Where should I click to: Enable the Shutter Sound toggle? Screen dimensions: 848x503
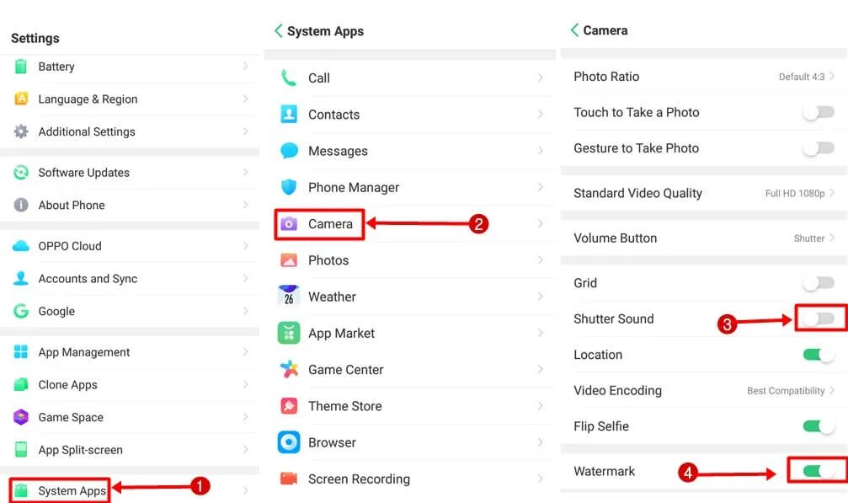click(818, 318)
